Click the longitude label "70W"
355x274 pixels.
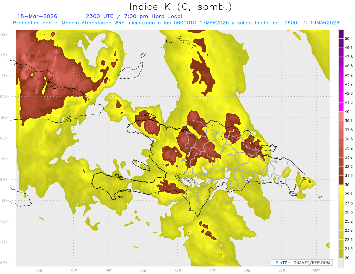[x=247, y=270]
